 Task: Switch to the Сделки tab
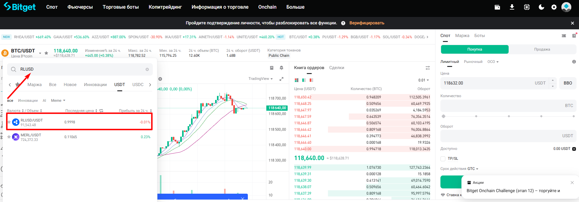pyautogui.click(x=337, y=68)
